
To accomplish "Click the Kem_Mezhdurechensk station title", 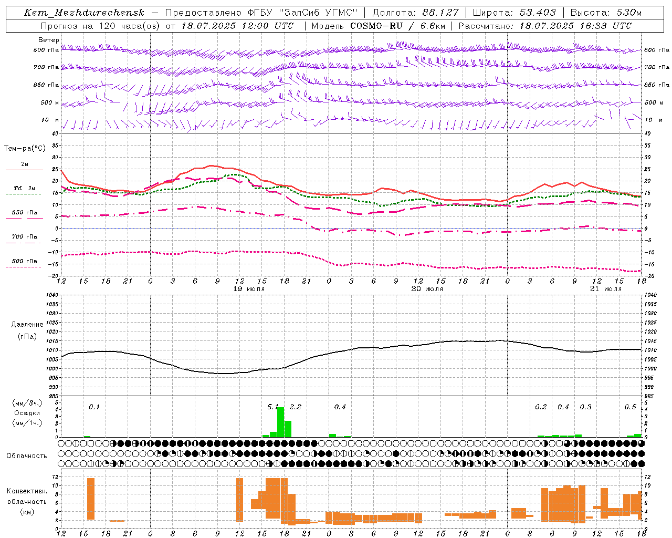I will click(84, 13).
